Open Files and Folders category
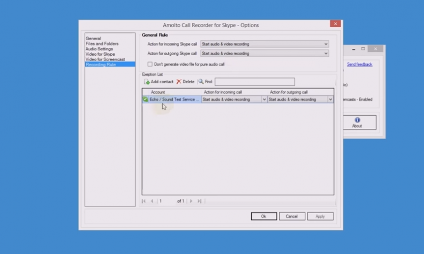The width and height of the screenshot is (424, 254). 102,43
